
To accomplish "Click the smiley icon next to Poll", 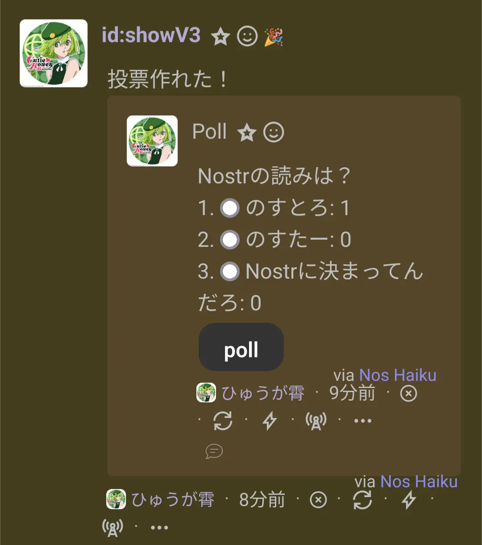I will click(x=274, y=133).
